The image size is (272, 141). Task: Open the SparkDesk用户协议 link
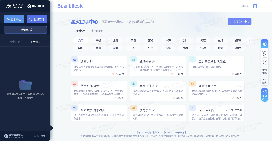(x=147, y=133)
